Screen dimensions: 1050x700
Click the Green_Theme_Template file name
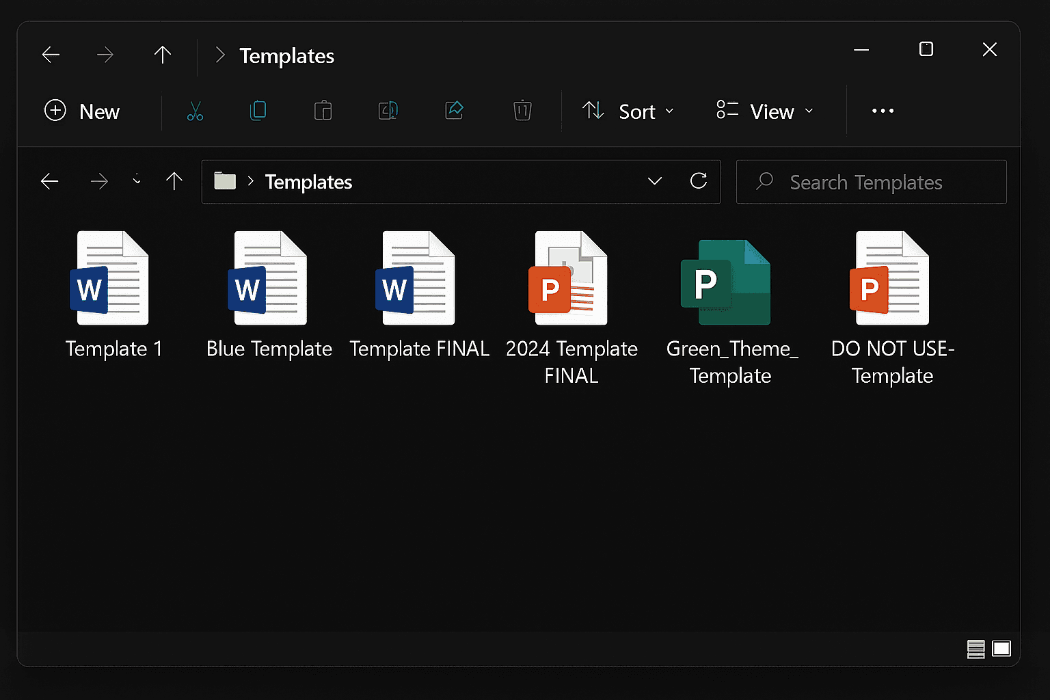click(x=732, y=362)
